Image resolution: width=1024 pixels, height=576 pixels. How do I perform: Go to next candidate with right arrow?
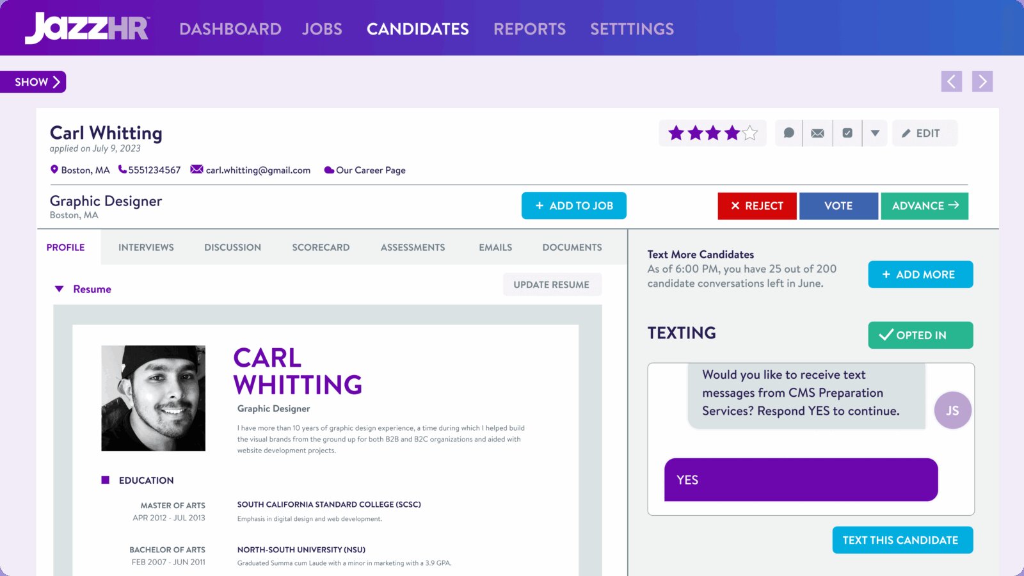tap(982, 81)
